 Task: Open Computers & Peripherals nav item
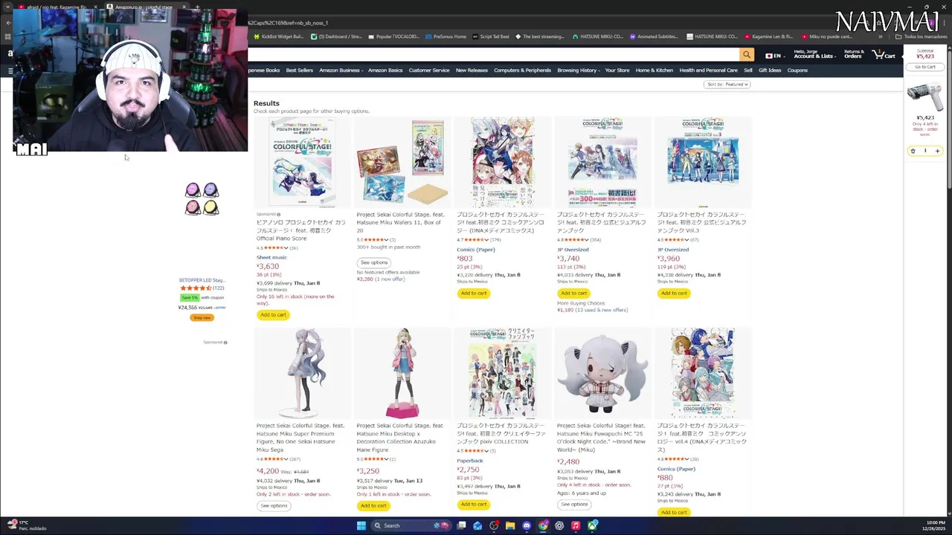[x=522, y=70]
